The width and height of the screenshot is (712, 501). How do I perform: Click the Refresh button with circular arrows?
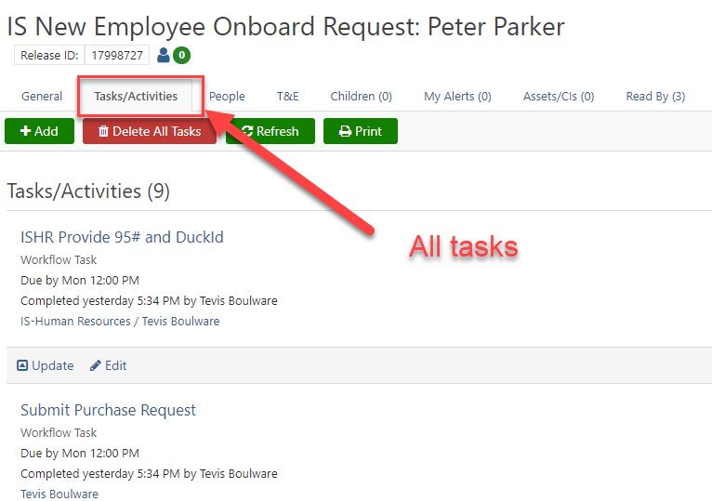coord(270,131)
